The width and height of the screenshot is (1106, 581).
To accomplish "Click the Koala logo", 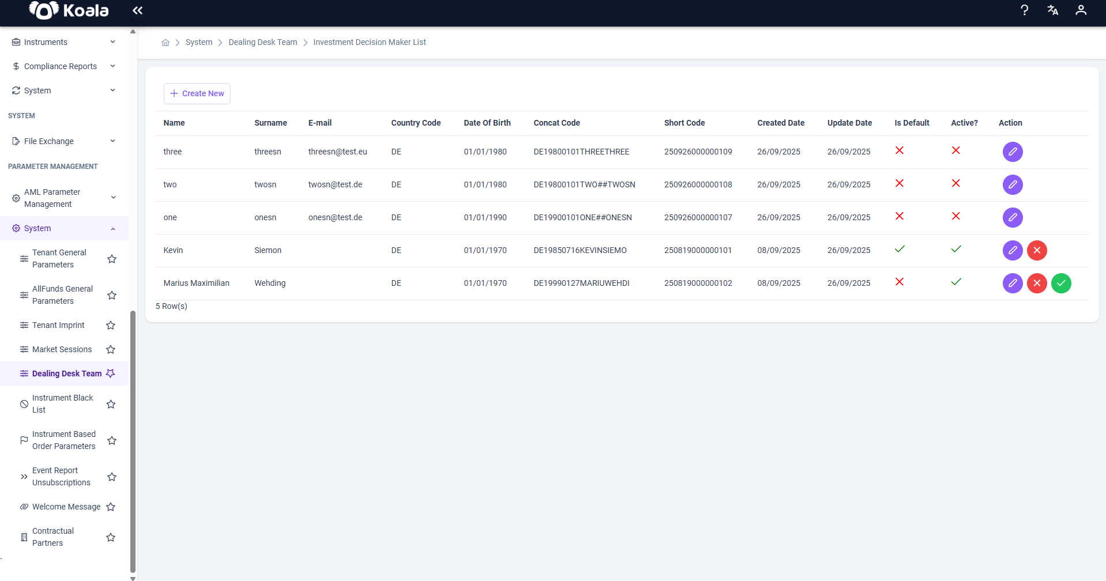I will (69, 10).
